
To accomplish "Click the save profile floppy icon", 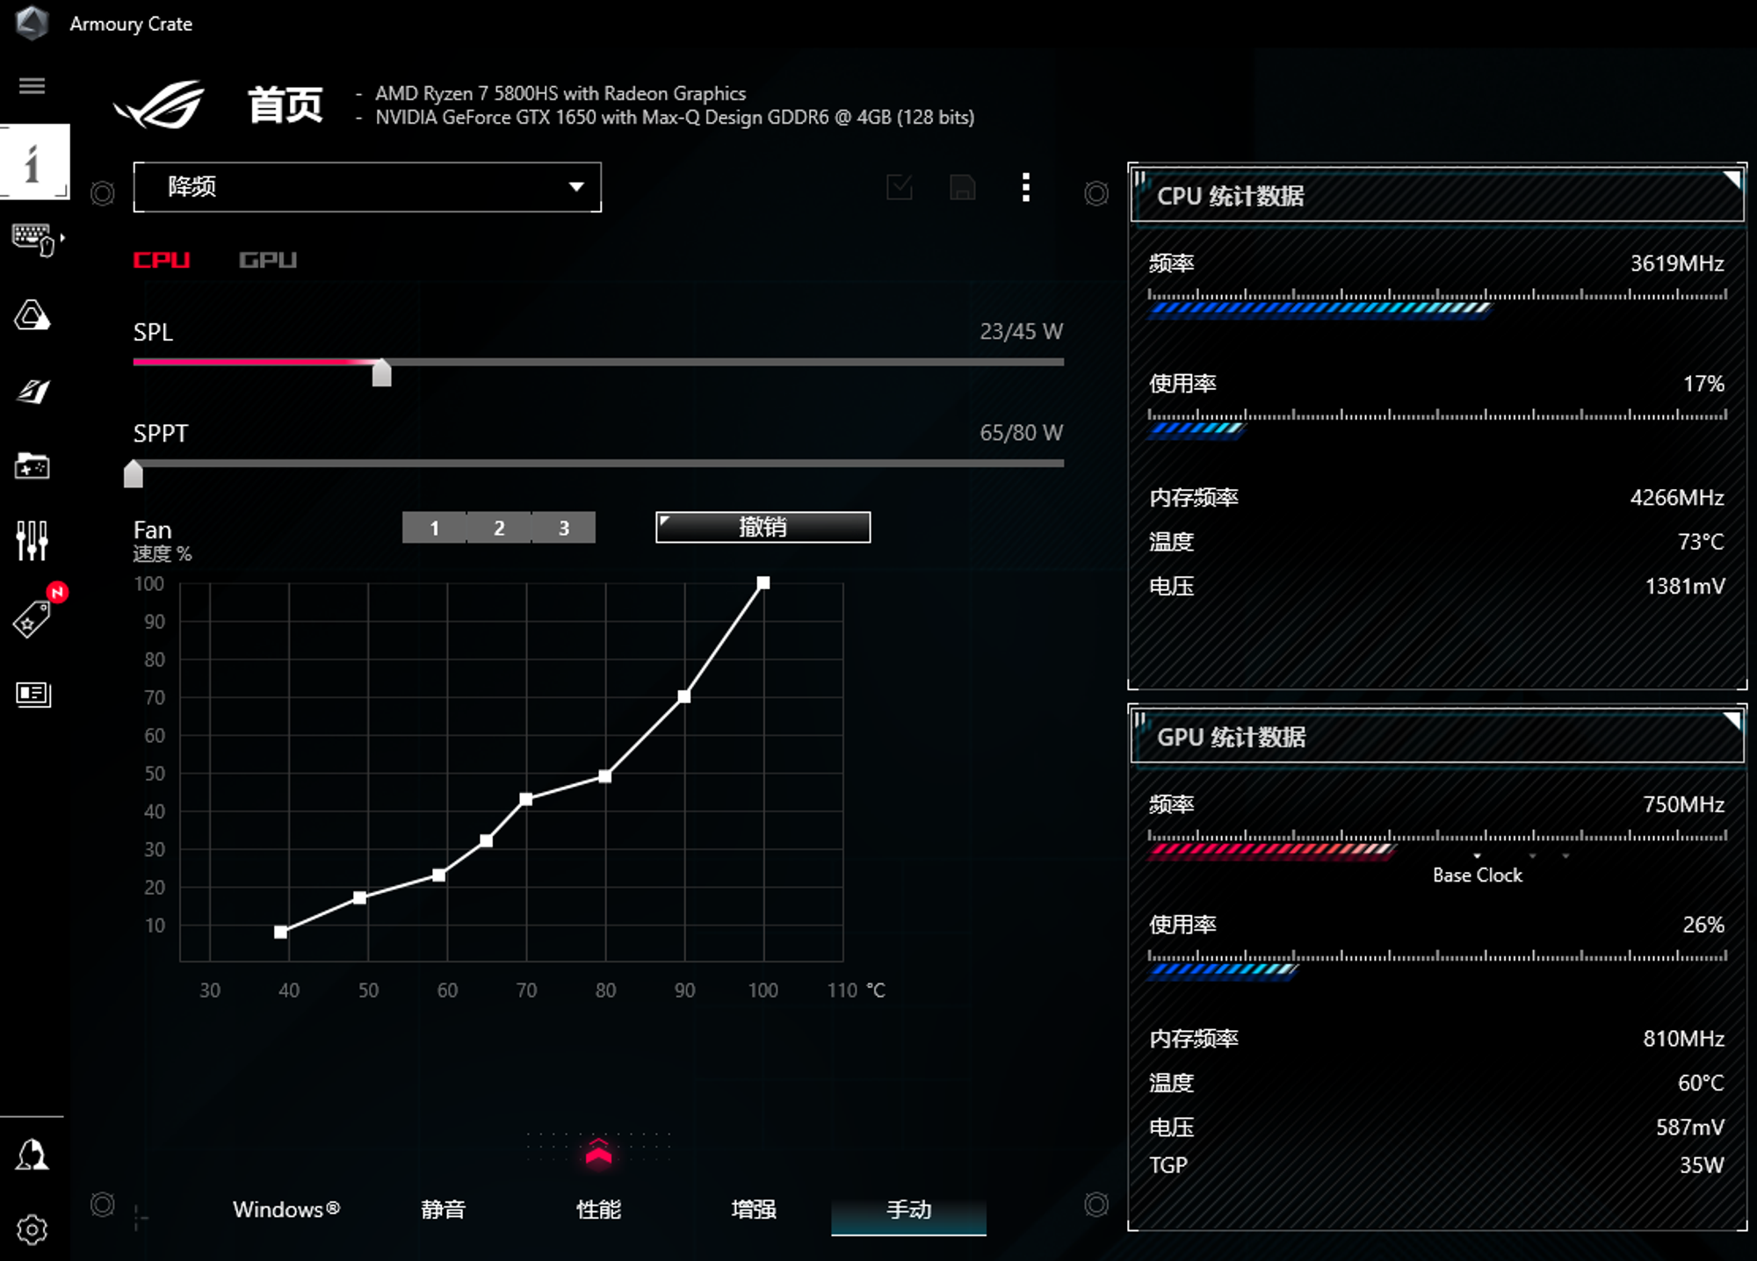I will [963, 187].
